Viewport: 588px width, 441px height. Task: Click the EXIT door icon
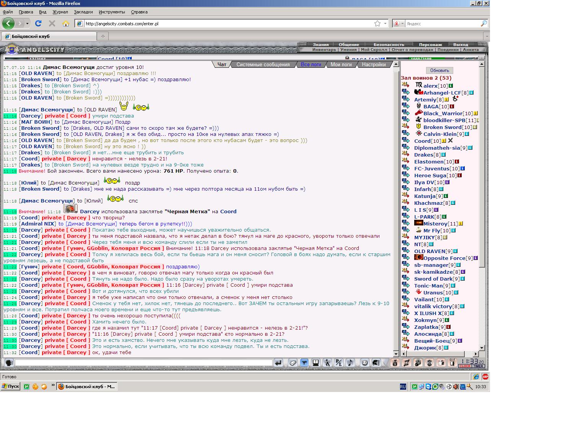point(452,363)
